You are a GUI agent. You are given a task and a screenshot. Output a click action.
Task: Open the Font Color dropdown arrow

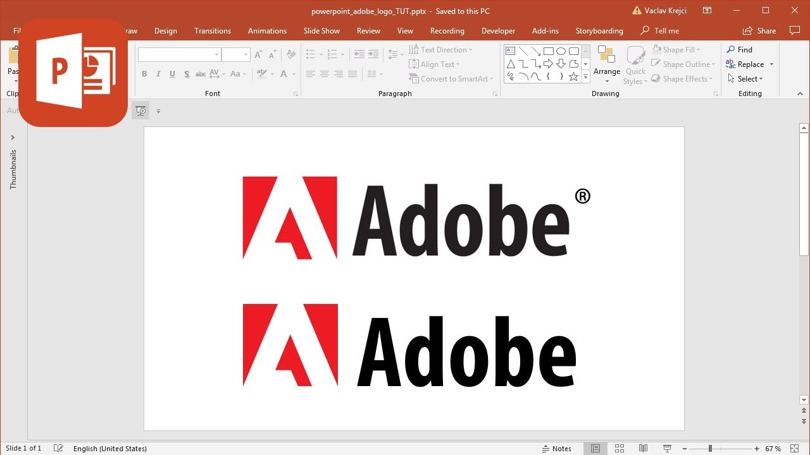click(294, 74)
